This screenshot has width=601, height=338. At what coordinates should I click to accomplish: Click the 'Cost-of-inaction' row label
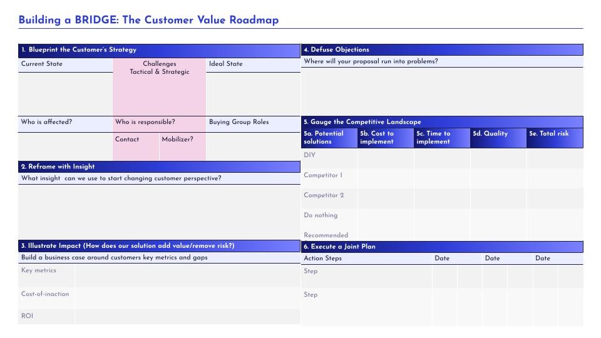click(45, 294)
